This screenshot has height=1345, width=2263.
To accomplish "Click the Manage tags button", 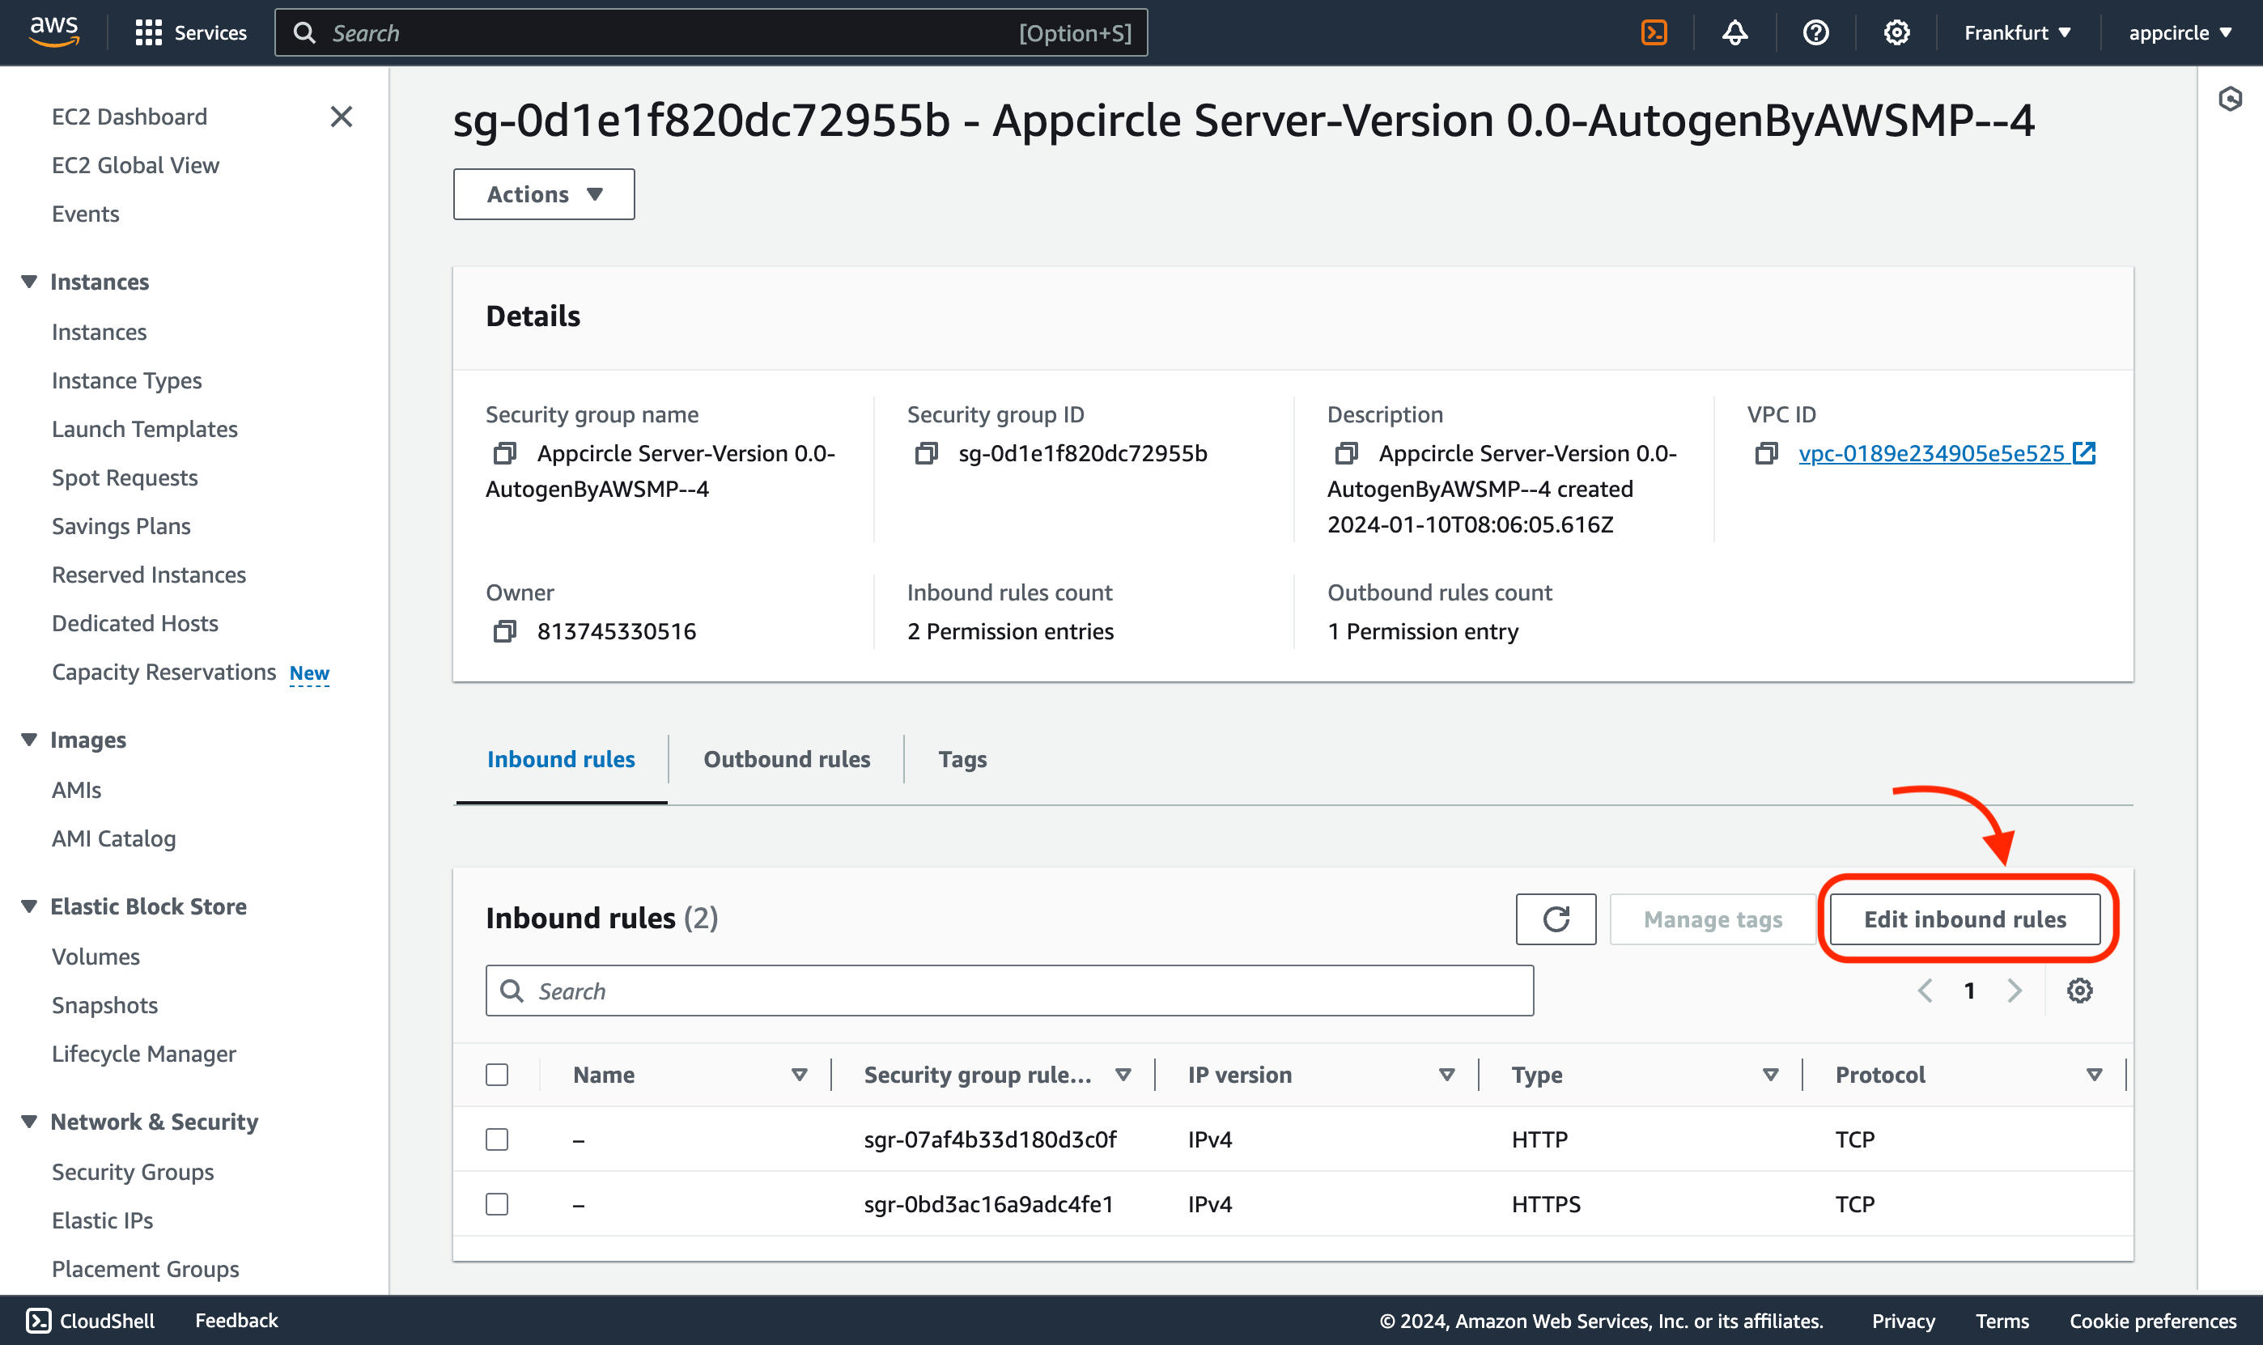I will point(1713,919).
